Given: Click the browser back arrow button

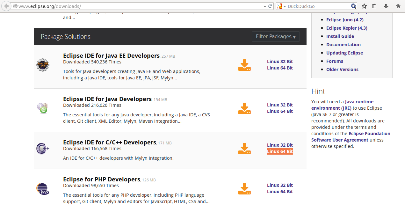Looking at the screenshot, I should point(6,6).
